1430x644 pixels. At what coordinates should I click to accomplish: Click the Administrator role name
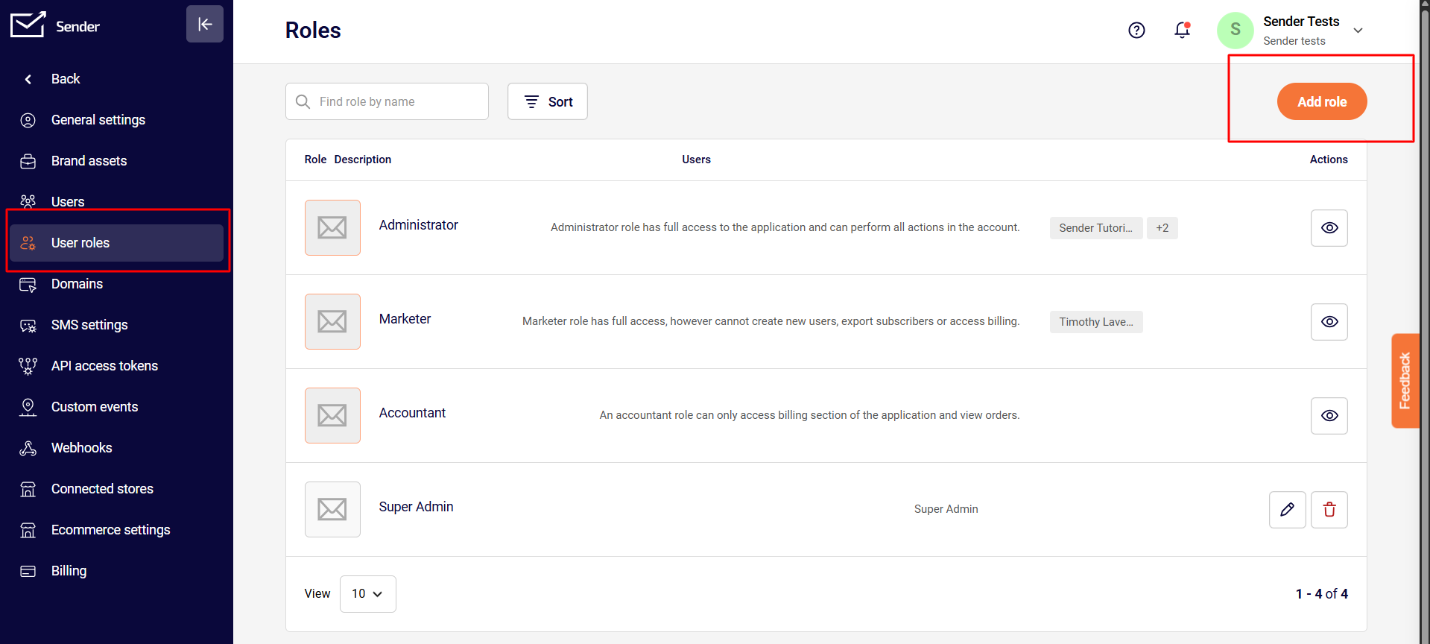coord(419,225)
